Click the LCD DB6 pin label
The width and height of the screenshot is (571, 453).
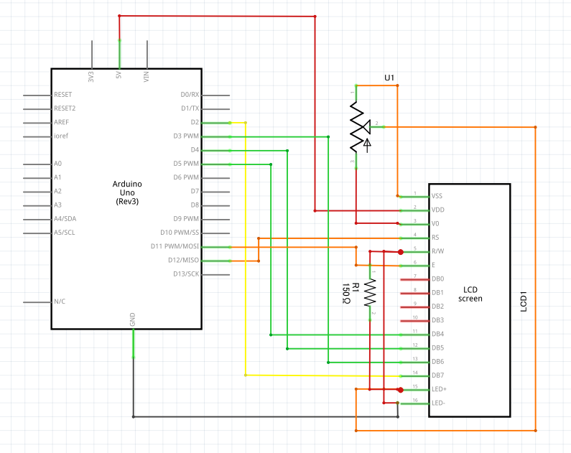pyautogui.click(x=437, y=362)
